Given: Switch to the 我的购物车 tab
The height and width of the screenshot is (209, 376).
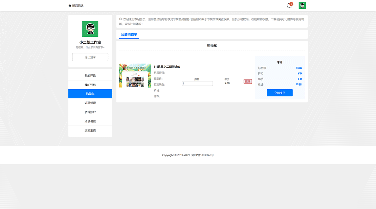Looking at the screenshot, I should pyautogui.click(x=129, y=35).
